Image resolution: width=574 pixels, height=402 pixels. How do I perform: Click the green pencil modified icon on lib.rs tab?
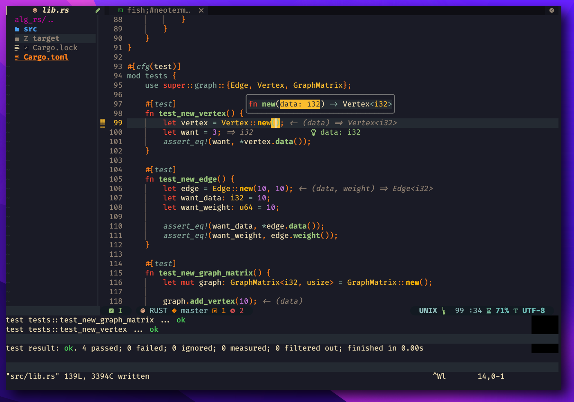click(x=98, y=11)
